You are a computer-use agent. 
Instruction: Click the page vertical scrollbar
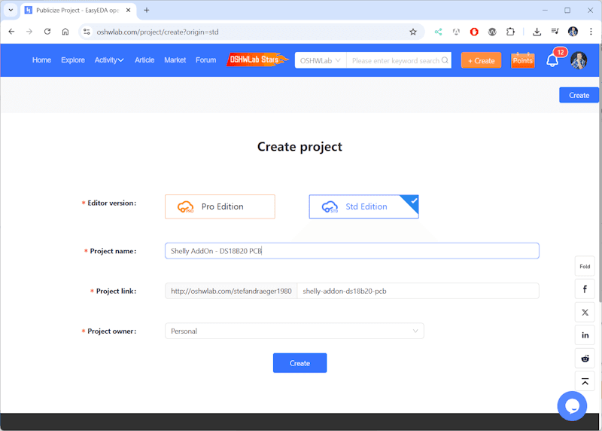pyautogui.click(x=600, y=173)
